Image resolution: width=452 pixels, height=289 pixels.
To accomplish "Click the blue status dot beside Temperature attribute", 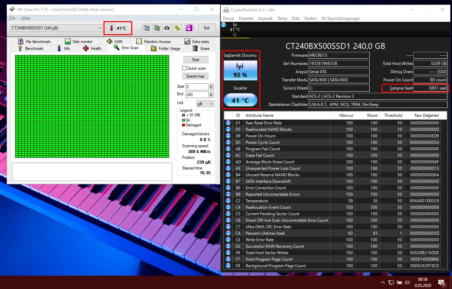I will point(228,201).
